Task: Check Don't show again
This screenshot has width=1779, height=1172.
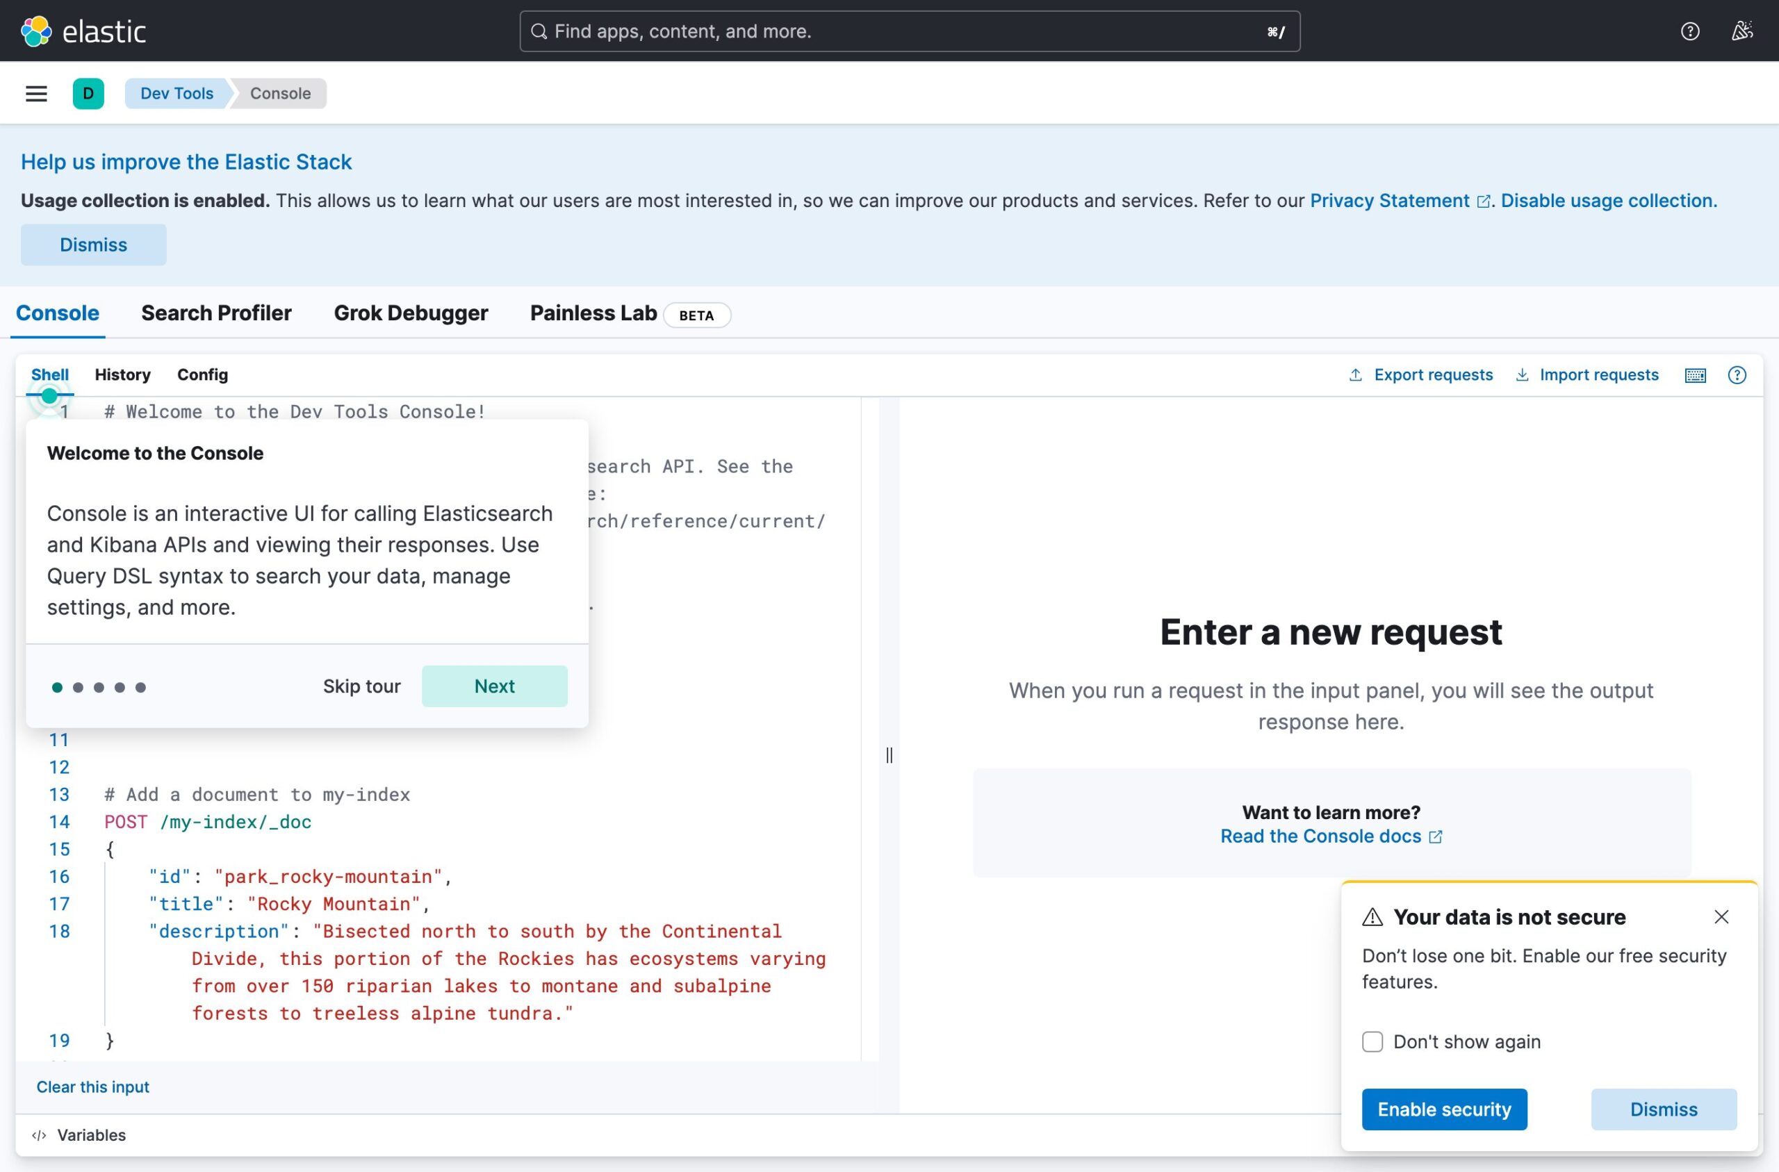Action: (x=1372, y=1042)
